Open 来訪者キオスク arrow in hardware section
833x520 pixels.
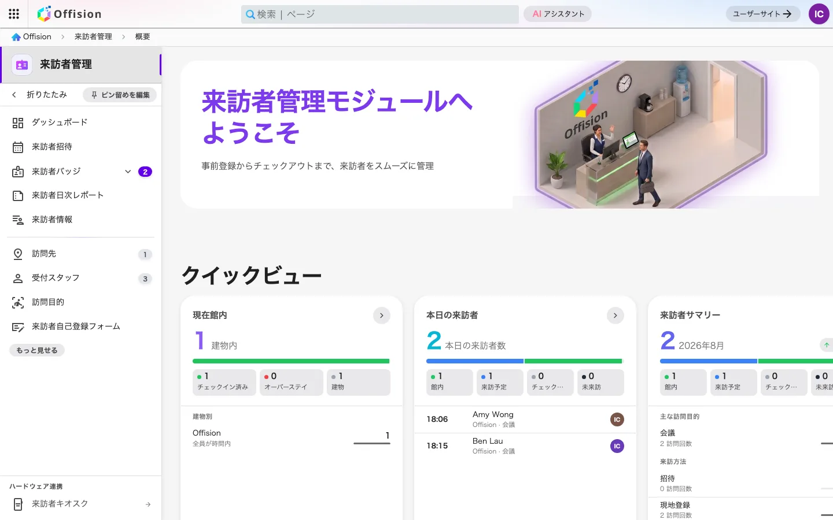[148, 504]
